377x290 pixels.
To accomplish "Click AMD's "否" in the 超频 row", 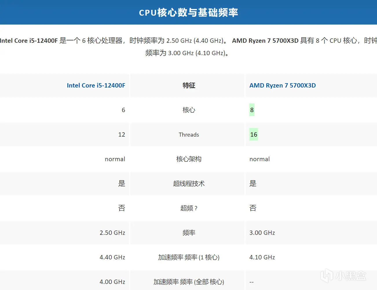I will tap(253, 208).
